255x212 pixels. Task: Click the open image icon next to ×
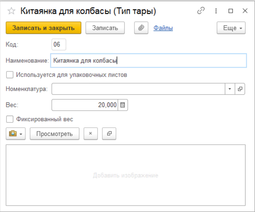[109, 134]
